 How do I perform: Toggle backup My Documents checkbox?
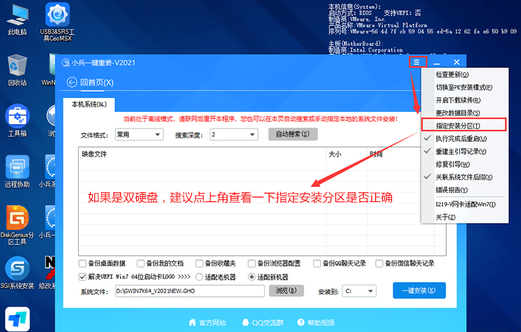click(x=141, y=263)
